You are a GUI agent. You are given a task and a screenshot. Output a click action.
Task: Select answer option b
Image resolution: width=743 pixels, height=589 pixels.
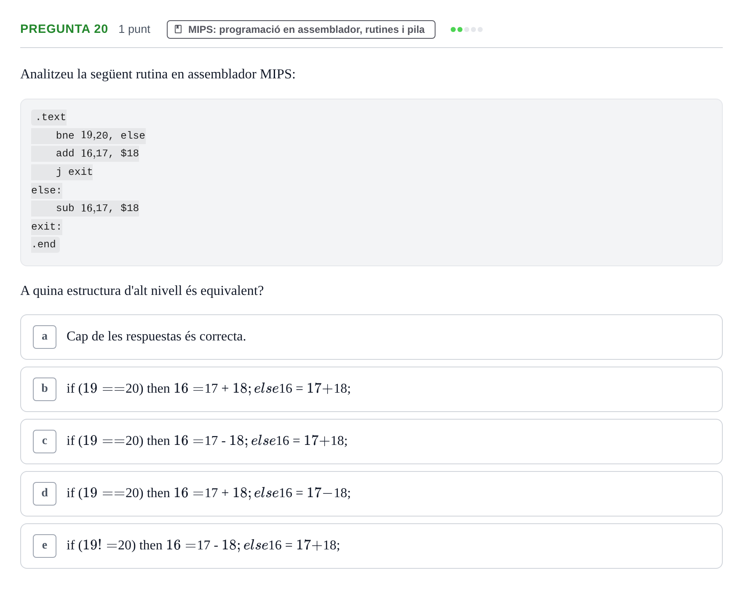371,389
